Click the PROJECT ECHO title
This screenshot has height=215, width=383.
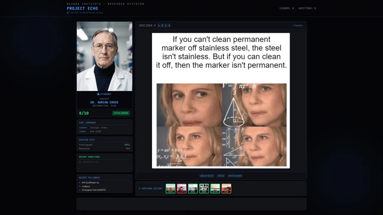[82, 8]
